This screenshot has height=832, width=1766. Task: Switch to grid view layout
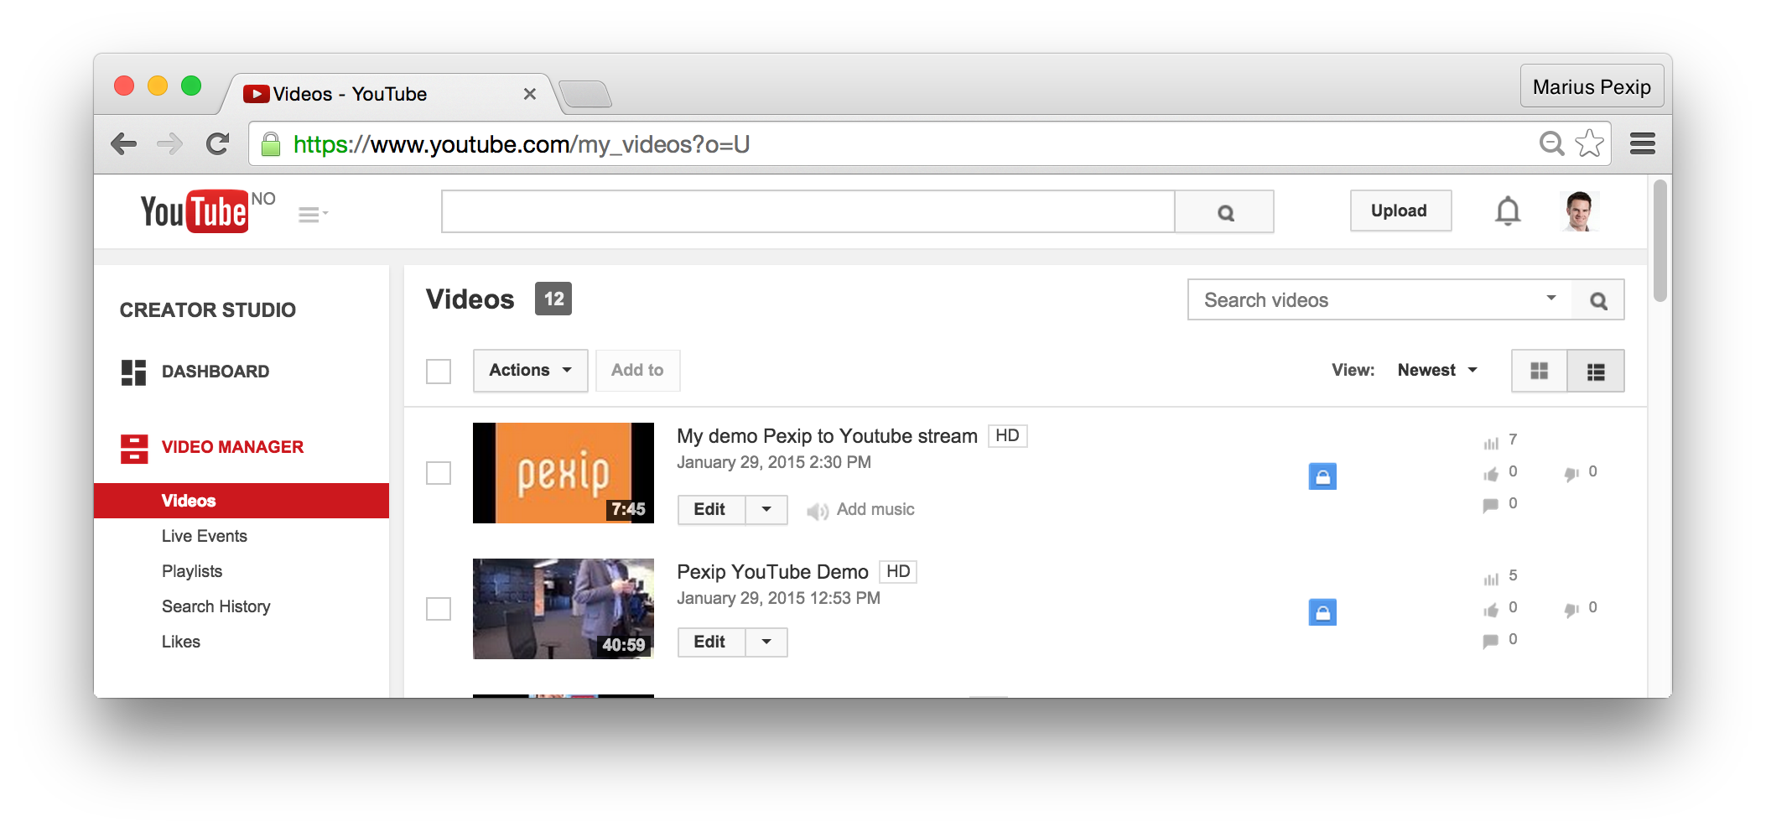[1539, 371]
